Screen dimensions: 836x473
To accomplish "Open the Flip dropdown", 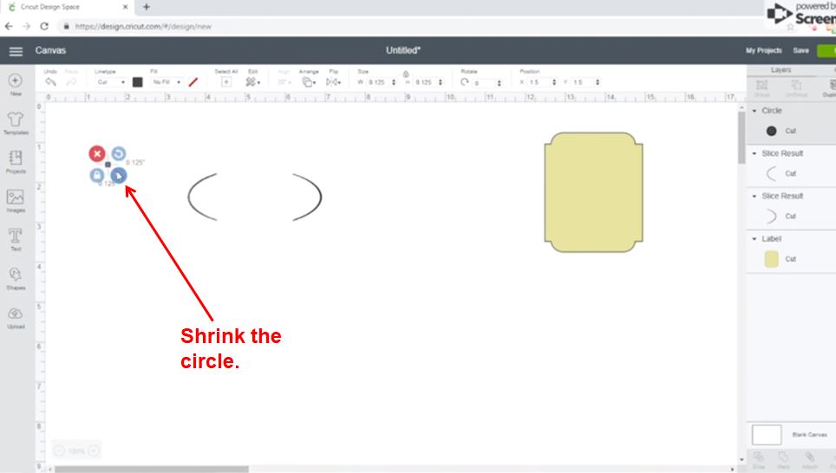I will click(333, 81).
